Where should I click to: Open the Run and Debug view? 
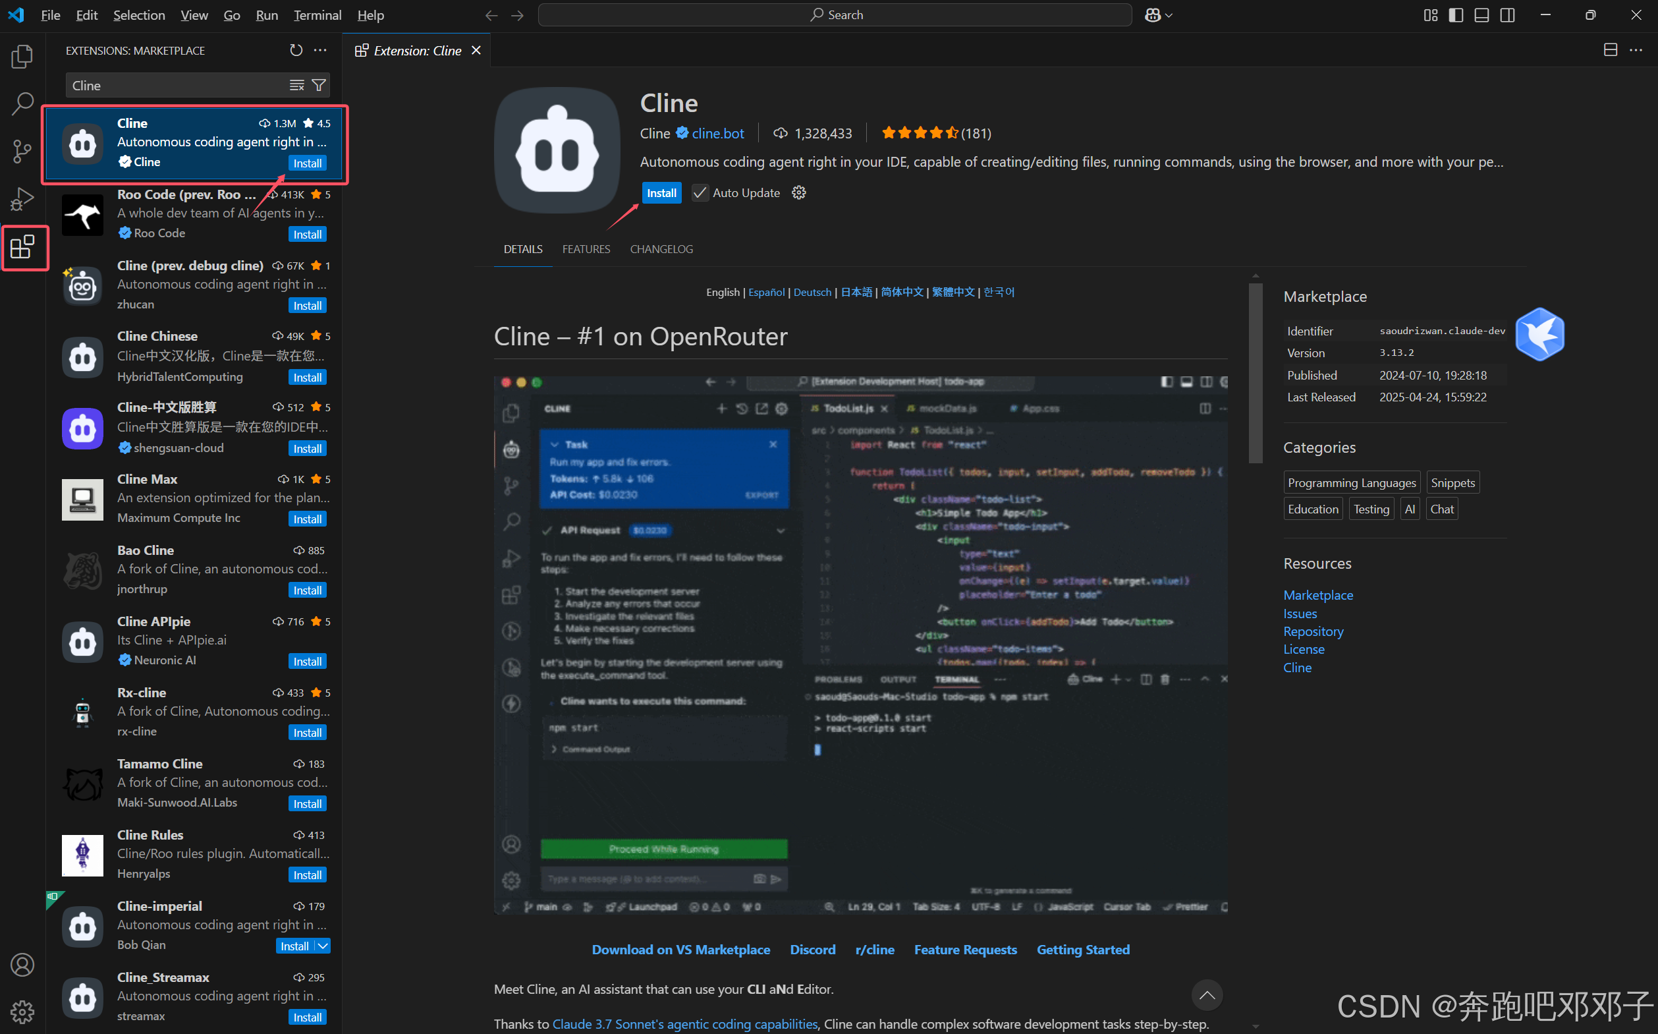click(22, 199)
